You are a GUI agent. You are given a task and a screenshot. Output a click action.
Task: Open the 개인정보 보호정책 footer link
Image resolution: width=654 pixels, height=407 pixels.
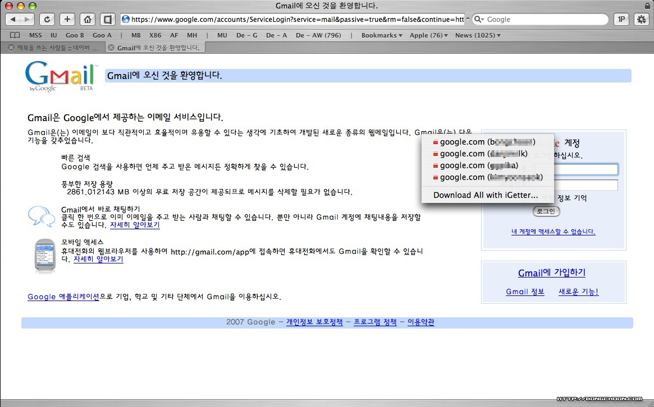314,322
